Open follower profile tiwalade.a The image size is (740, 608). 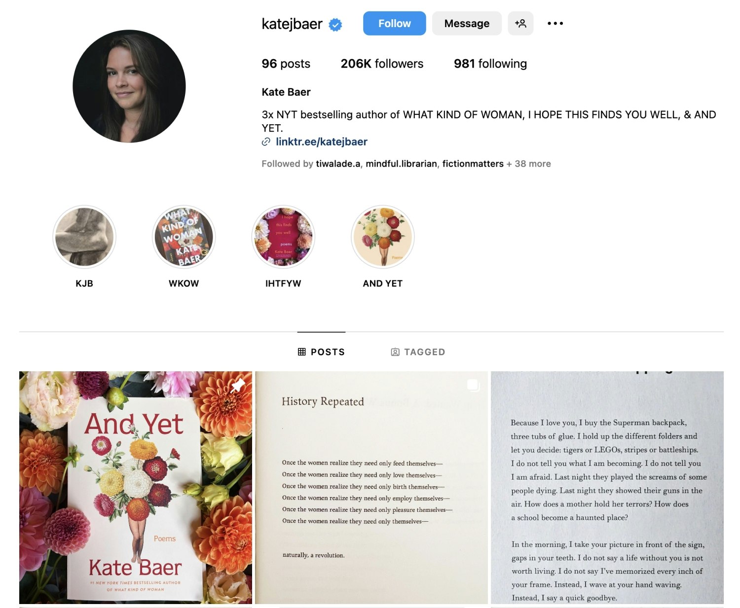(338, 164)
